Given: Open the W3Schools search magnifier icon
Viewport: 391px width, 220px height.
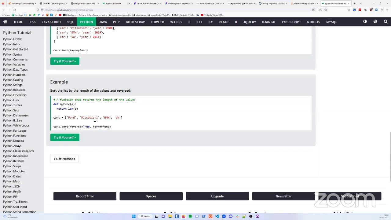Looking at the screenshot, I should tap(386, 22).
